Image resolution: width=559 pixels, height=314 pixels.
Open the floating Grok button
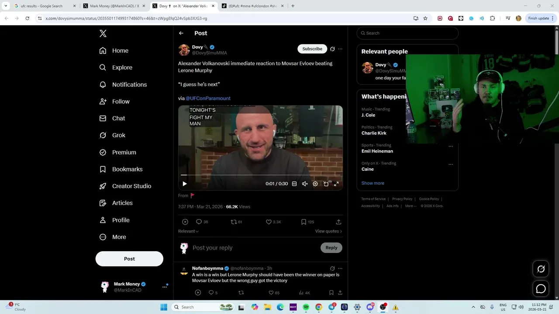pos(541,269)
